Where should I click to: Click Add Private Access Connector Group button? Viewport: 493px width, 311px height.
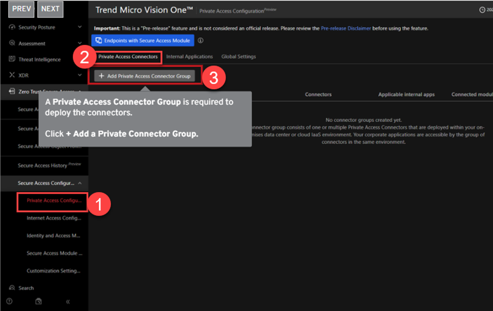[145, 76]
